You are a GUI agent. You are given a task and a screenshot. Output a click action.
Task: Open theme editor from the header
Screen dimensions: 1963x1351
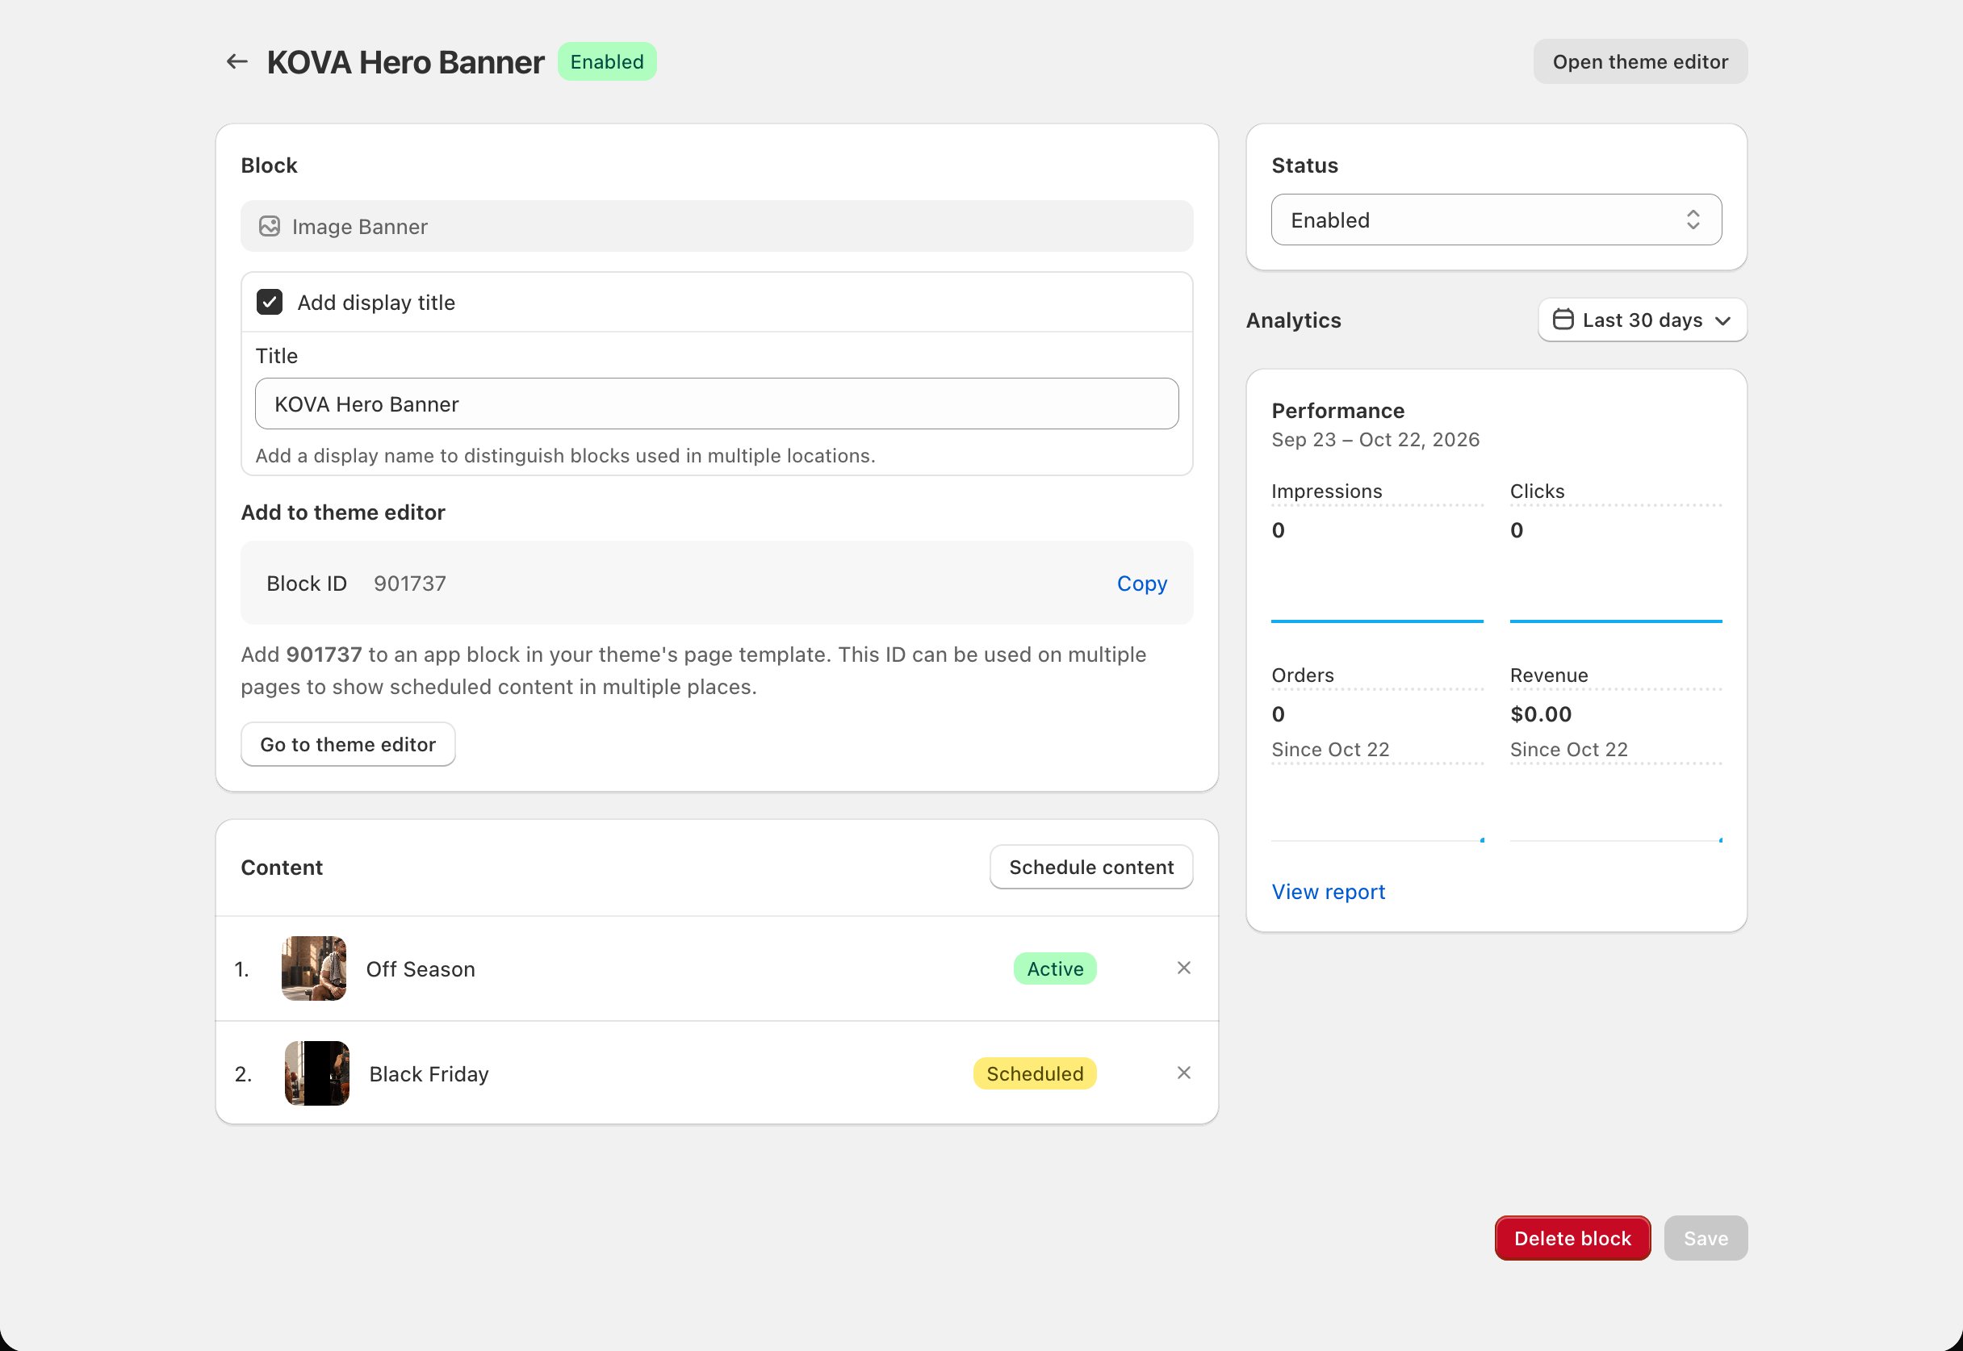pos(1639,62)
